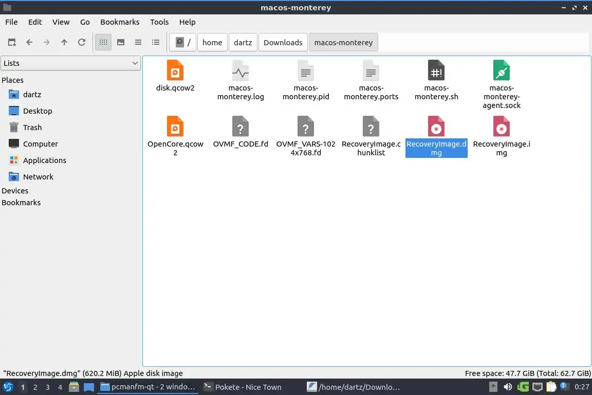Open the volume control tray icon

[508, 387]
